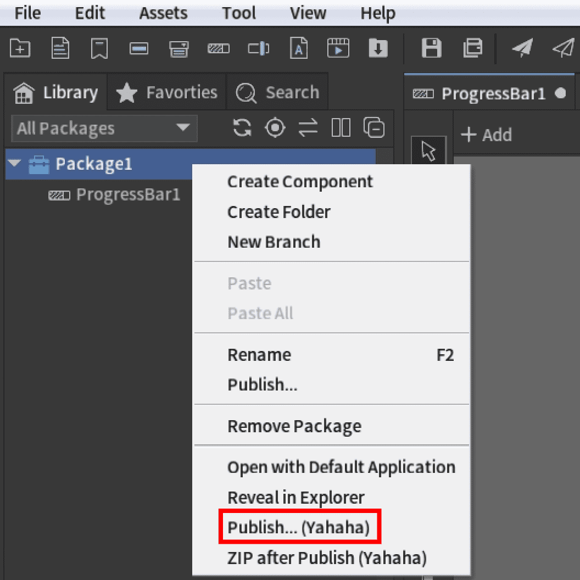Click the + Add button
Screen dimensions: 580x580
tap(486, 135)
